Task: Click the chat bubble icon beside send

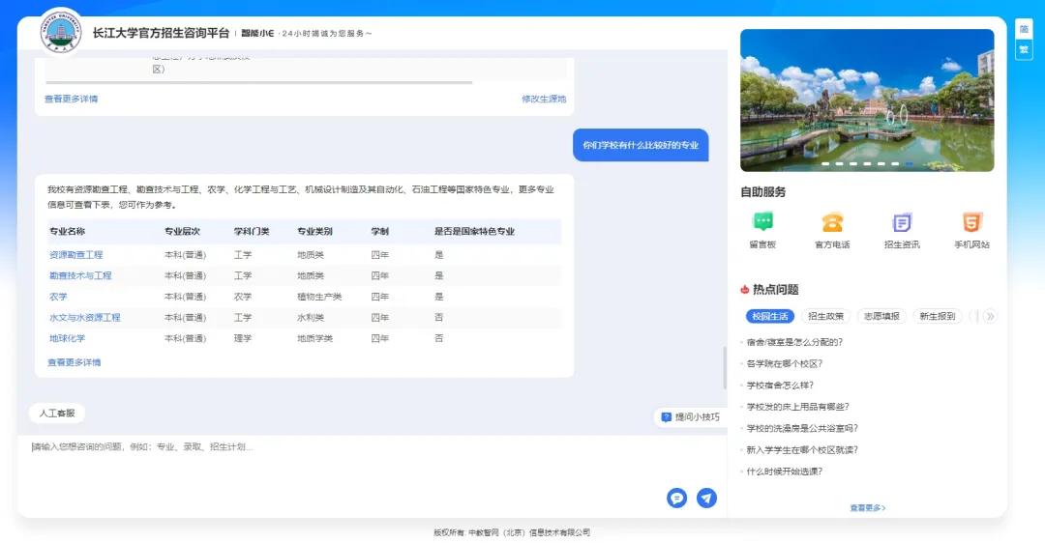Action: (x=676, y=498)
